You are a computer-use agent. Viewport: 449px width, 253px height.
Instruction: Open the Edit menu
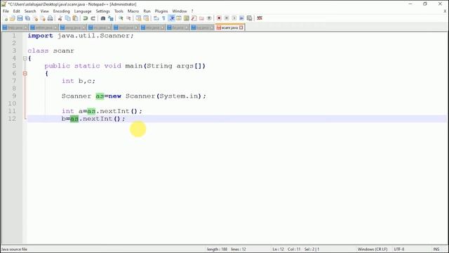click(17, 11)
